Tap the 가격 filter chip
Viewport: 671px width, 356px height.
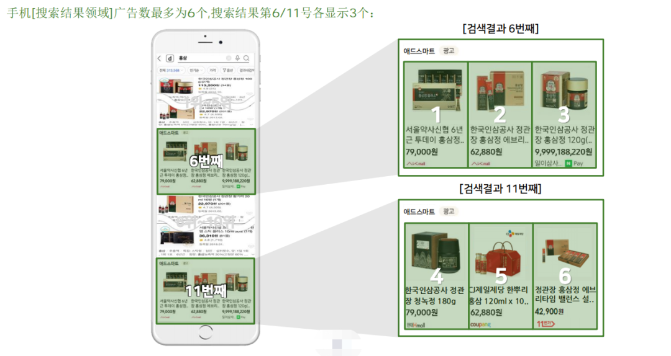(212, 70)
